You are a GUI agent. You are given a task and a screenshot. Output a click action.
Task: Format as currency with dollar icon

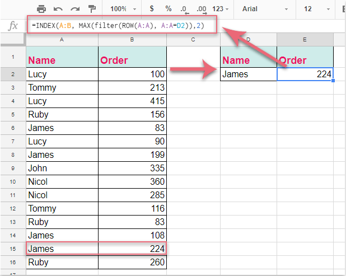152,9
